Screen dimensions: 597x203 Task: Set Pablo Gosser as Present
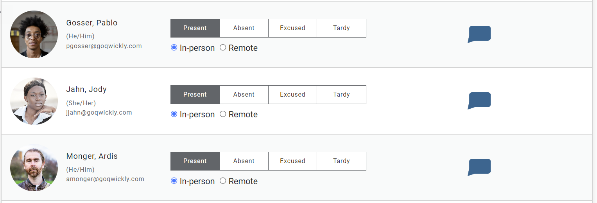[195, 28]
